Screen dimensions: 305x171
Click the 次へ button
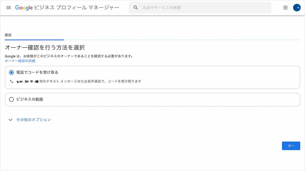pos(291,146)
